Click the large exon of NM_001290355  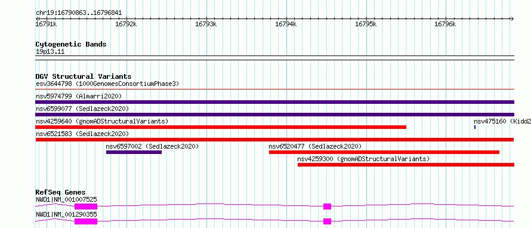click(x=86, y=221)
